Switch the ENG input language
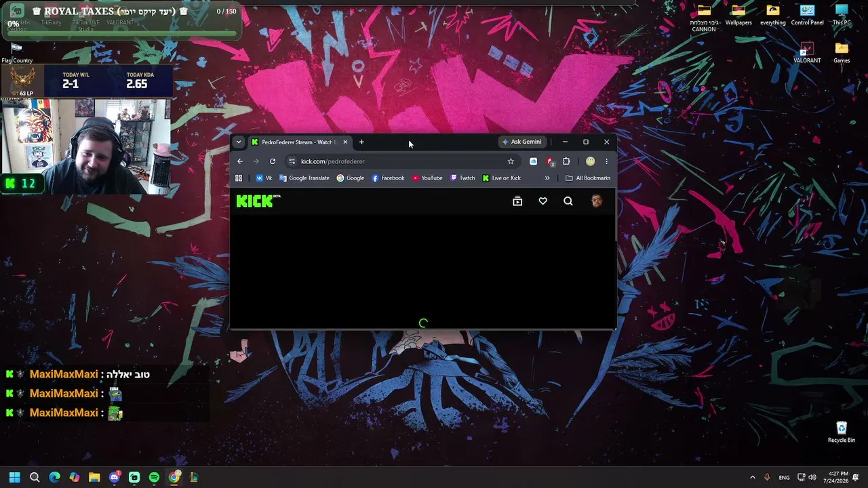 point(784,477)
